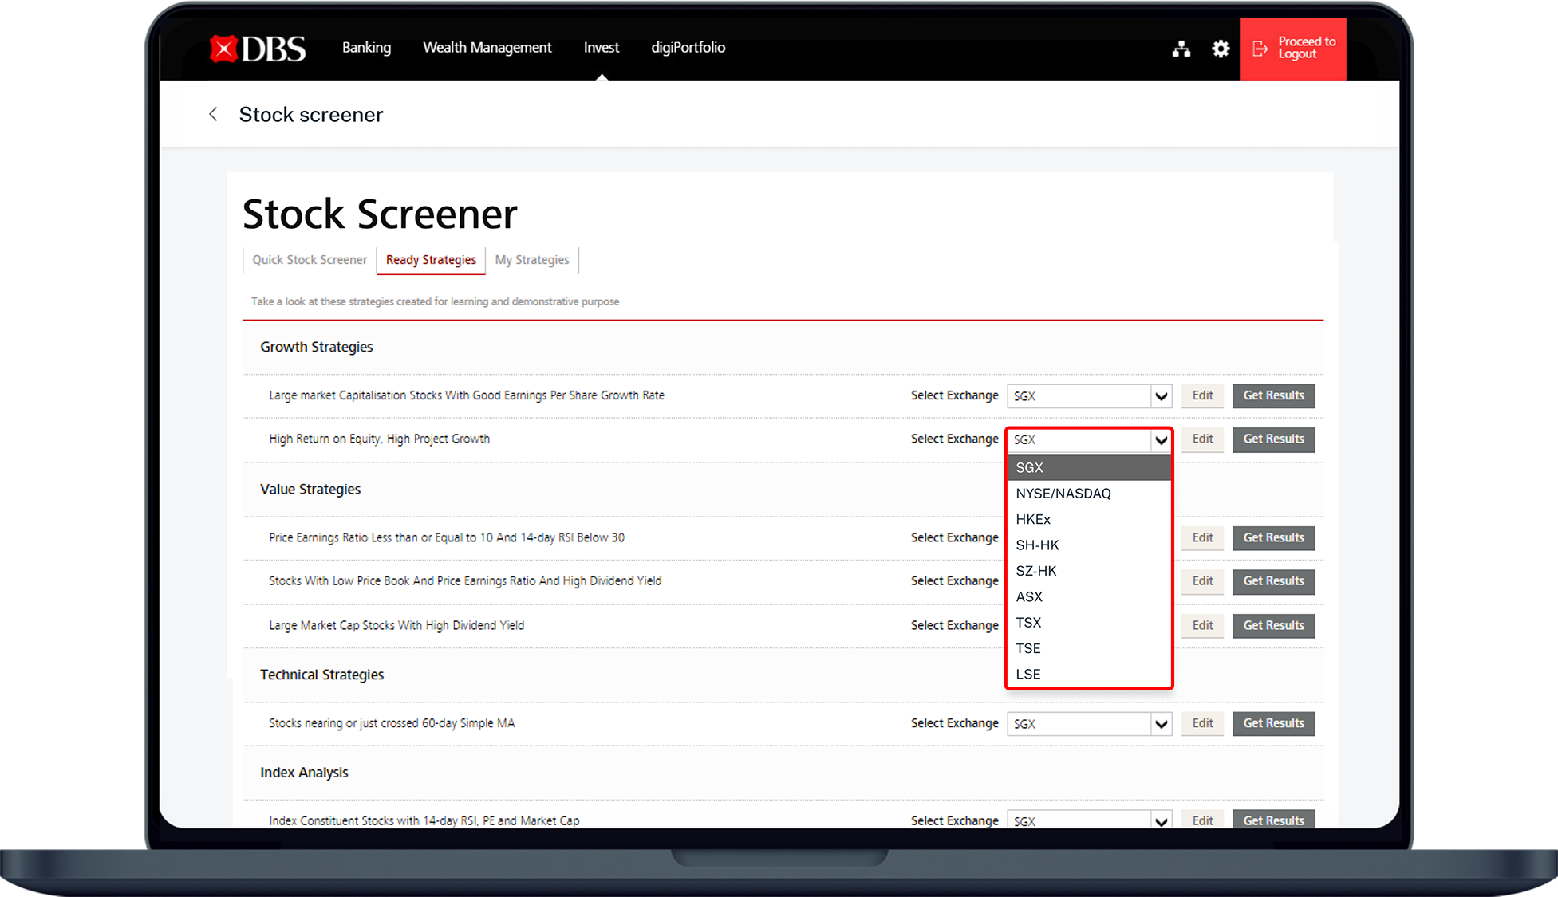Open the digiPortfolio menu
The height and width of the screenshot is (897, 1558).
688,48
